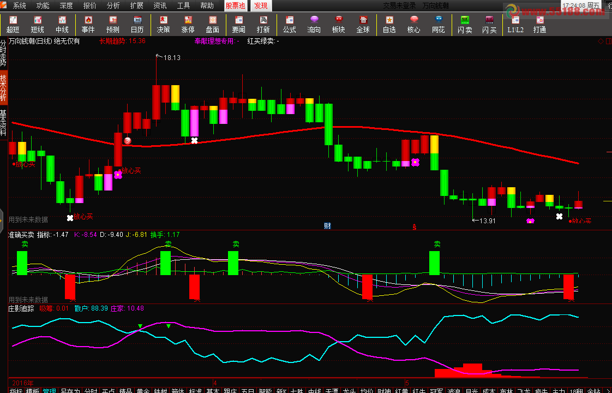612x393 pixels.
Task: Open the 公式 formula icon
Action: click(x=290, y=25)
